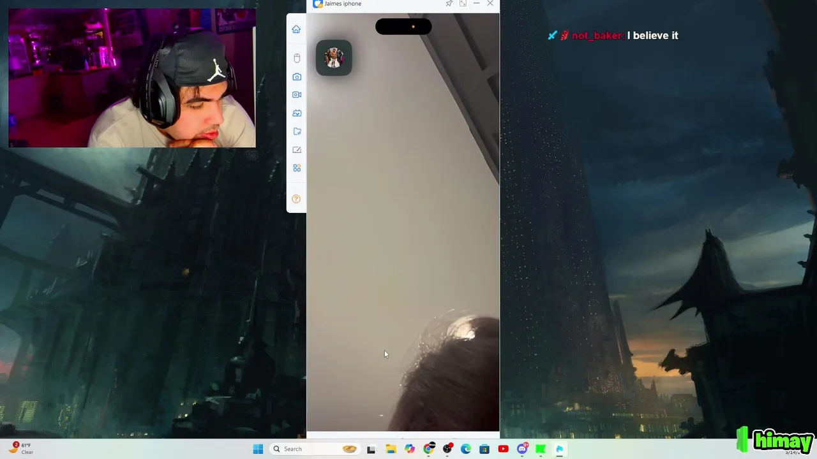Click the live stream TV icon in the sidebar
Viewport: 817px width, 459px height.
pos(297,113)
